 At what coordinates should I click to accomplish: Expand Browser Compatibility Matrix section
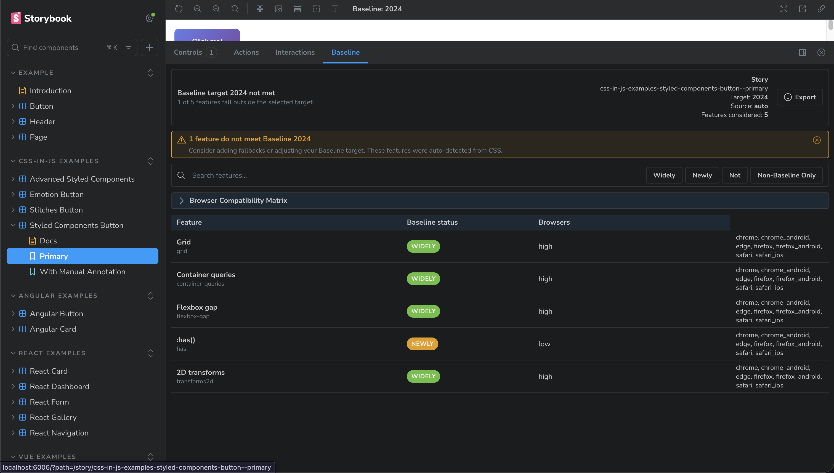point(238,200)
